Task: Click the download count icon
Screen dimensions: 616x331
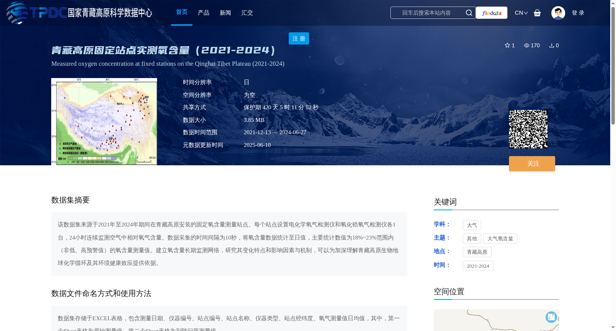Action: coord(551,45)
